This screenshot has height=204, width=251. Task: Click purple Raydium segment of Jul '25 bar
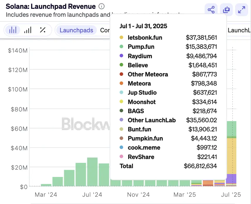click(232, 178)
